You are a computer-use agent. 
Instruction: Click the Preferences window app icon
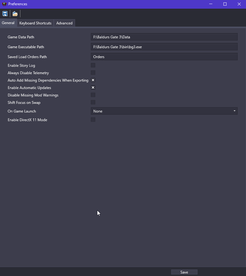point(4,4)
